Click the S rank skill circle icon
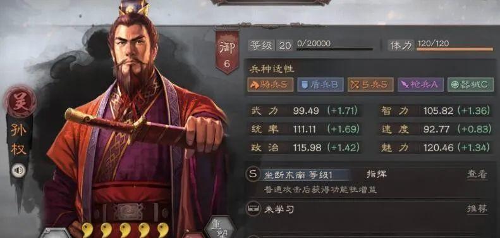Viewport: 500px width, 238px height. click(253, 175)
